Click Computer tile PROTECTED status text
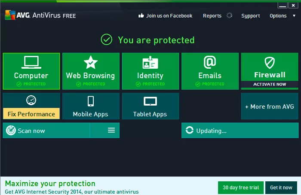Viewport: 301px width, 195px height. [34, 84]
